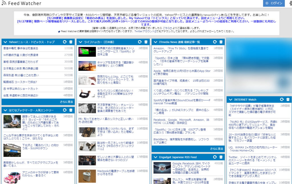Image resolution: width=292 pixels, height=184 pixels.
Task: Refresh the INTERNET Watch widget
Action: (282, 99)
